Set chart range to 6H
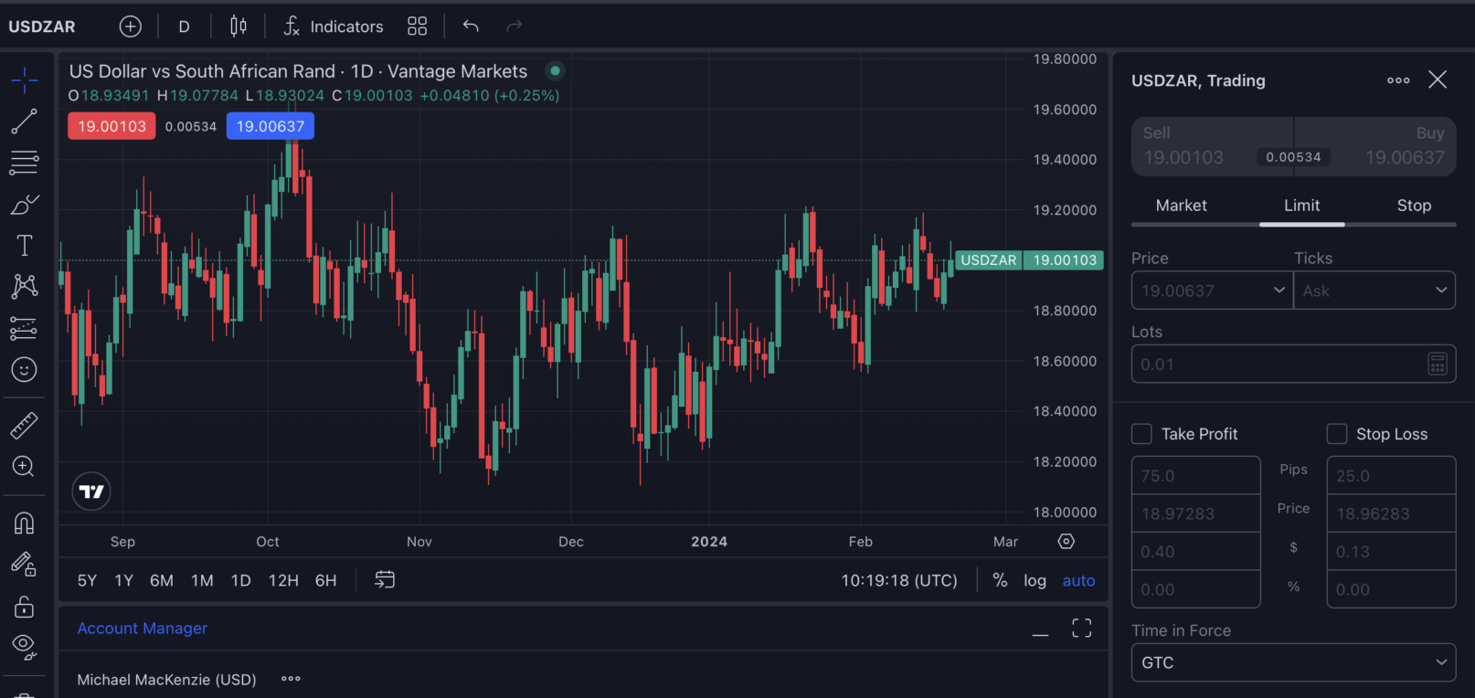The height and width of the screenshot is (698, 1475). [x=325, y=580]
